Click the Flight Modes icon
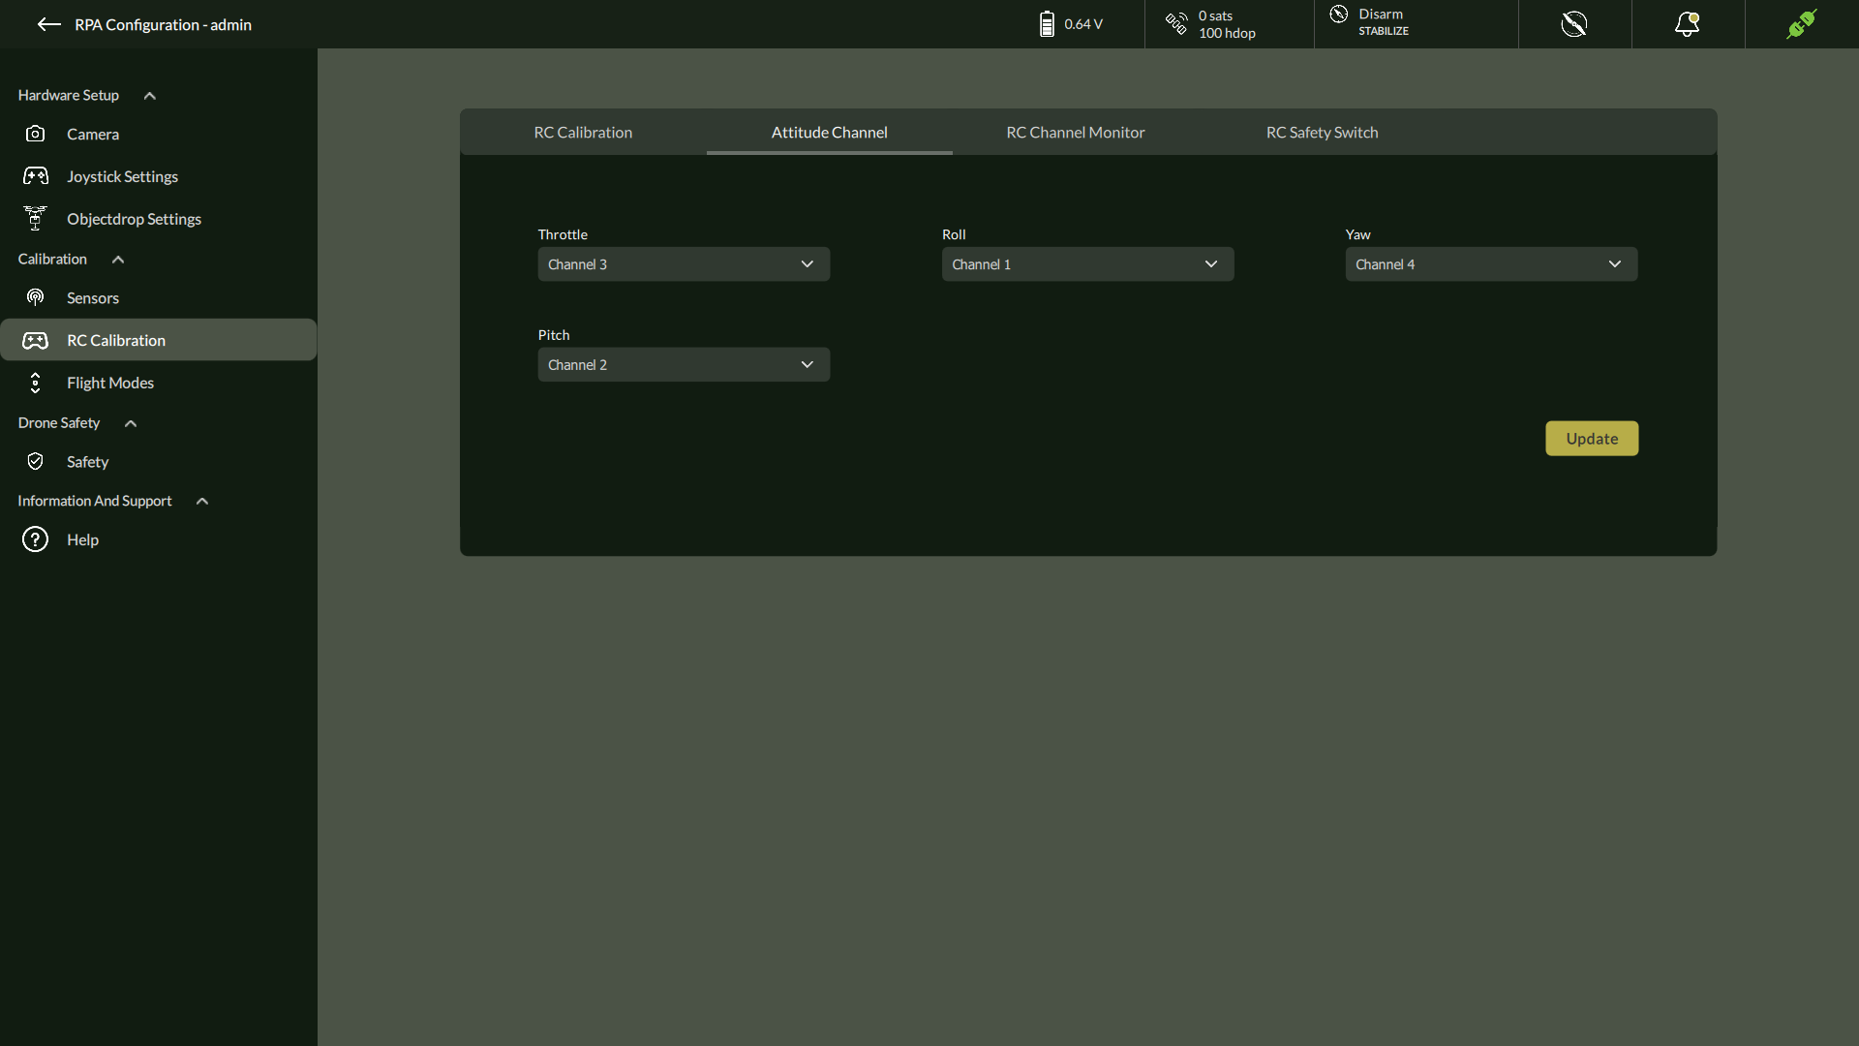 tap(35, 383)
